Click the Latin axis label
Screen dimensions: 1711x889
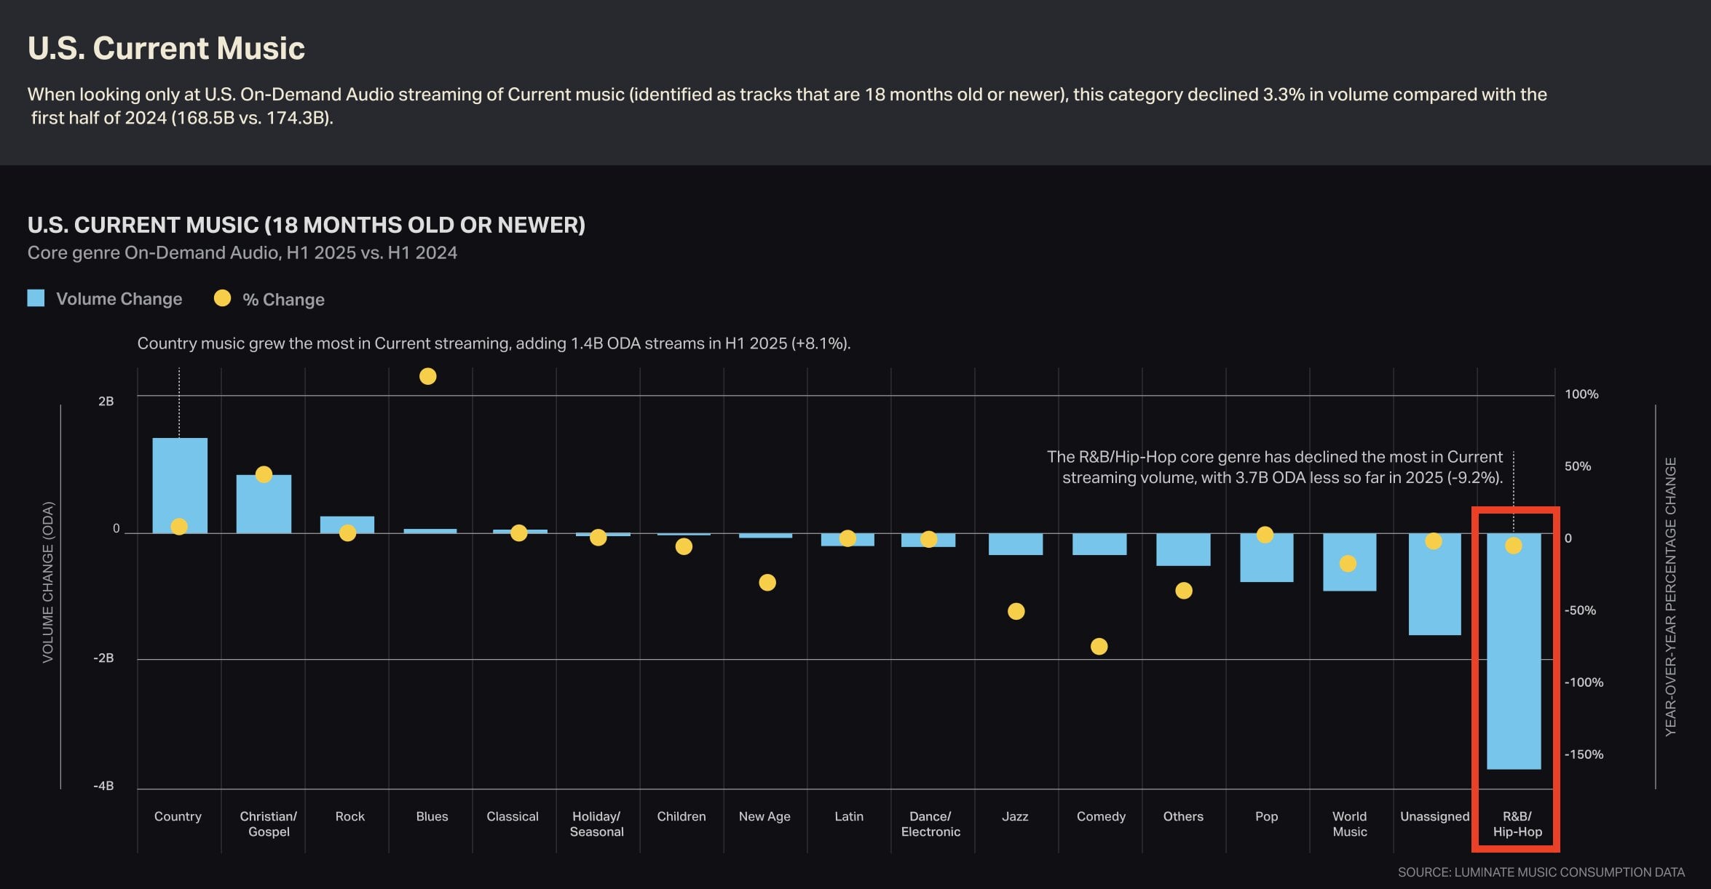849,816
